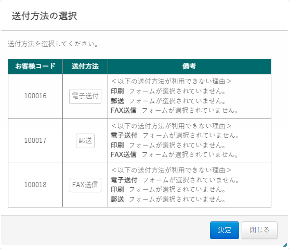The image size is (289, 249).
Task: Select the 電子送付 method button
Action: [x=85, y=96]
